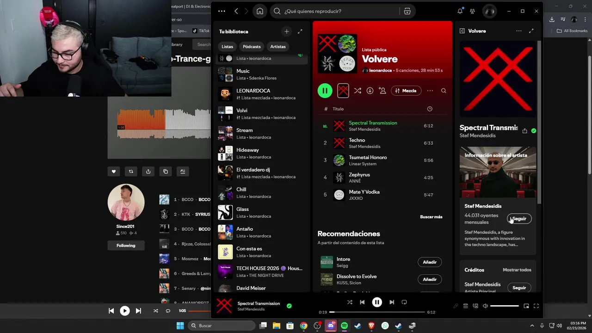Open Spotify three-dots menu at top left

[222, 11]
